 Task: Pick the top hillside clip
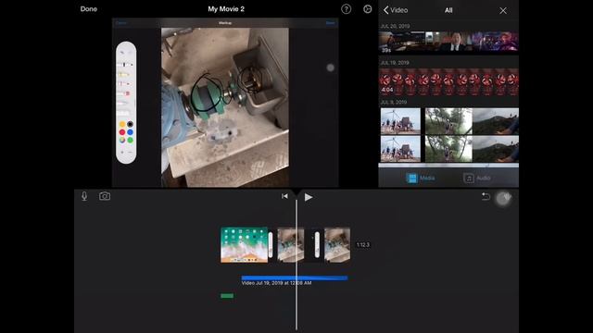[496, 121]
